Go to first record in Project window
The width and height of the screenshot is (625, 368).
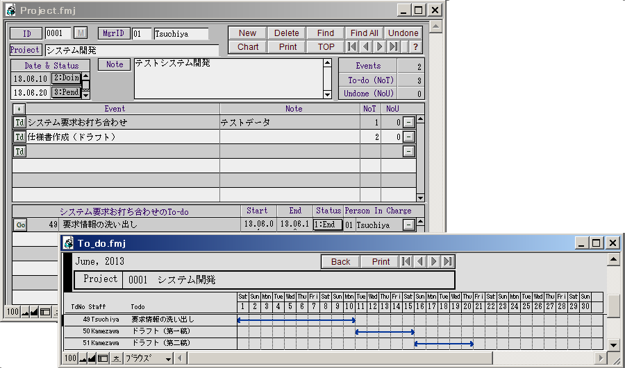click(351, 47)
